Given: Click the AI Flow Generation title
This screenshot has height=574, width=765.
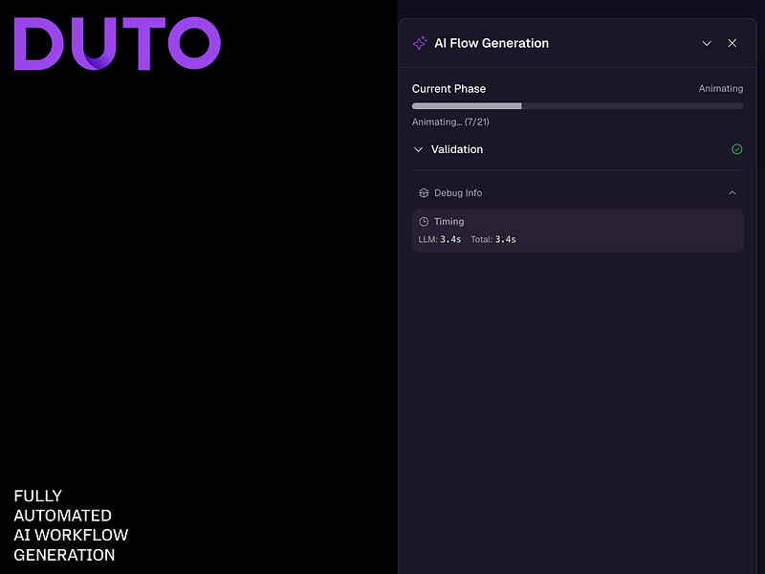Looking at the screenshot, I should pos(492,43).
